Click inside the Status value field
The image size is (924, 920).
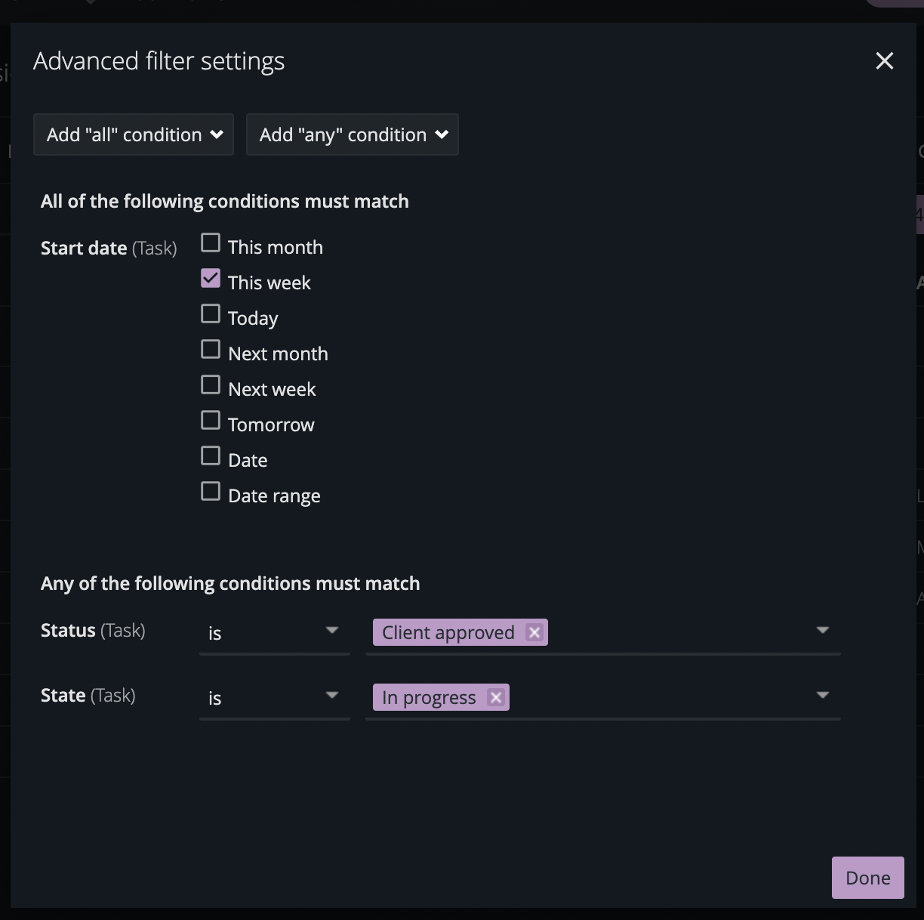[x=679, y=633]
